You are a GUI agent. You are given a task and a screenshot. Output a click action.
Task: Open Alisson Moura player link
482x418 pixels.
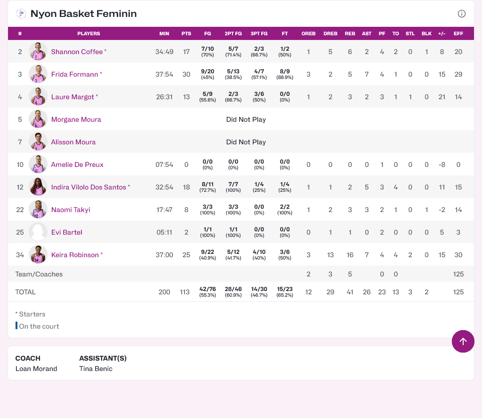coord(73,142)
